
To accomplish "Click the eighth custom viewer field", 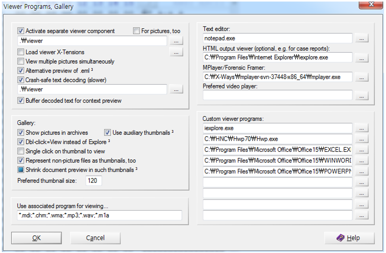I will point(278,205).
